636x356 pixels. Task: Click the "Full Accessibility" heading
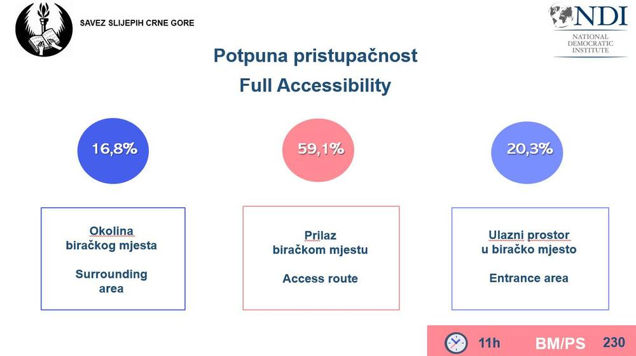315,86
